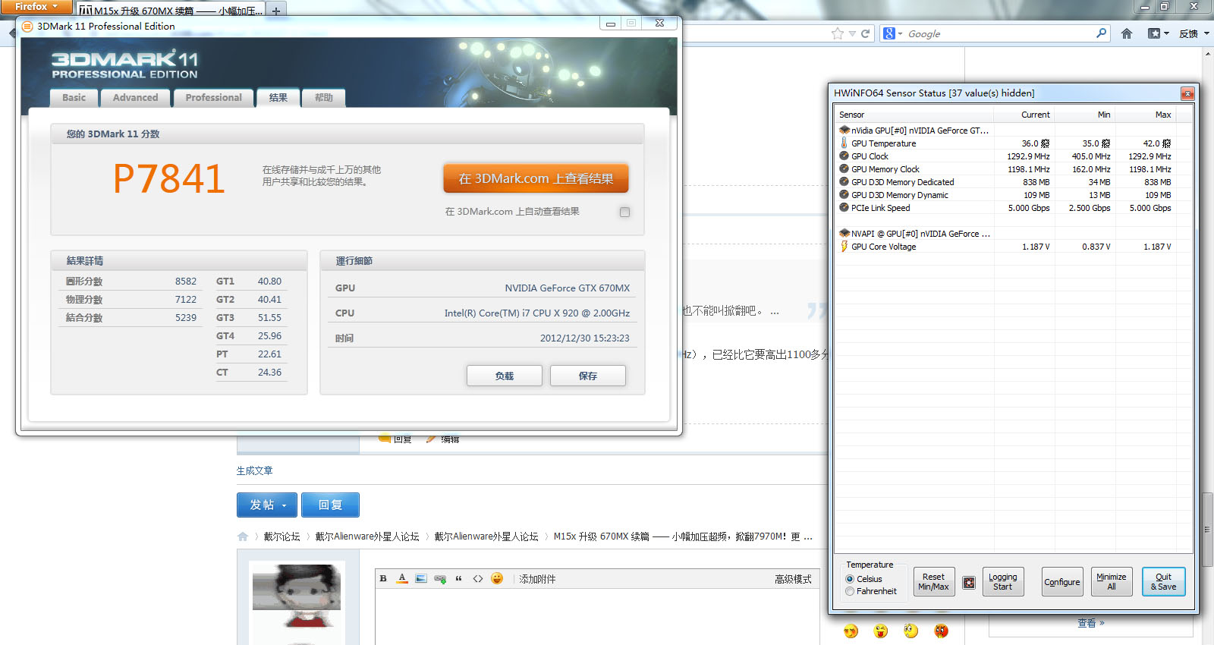Screen dimensions: 1214x645
Task: Open a new Firefox tab
Action: [276, 11]
